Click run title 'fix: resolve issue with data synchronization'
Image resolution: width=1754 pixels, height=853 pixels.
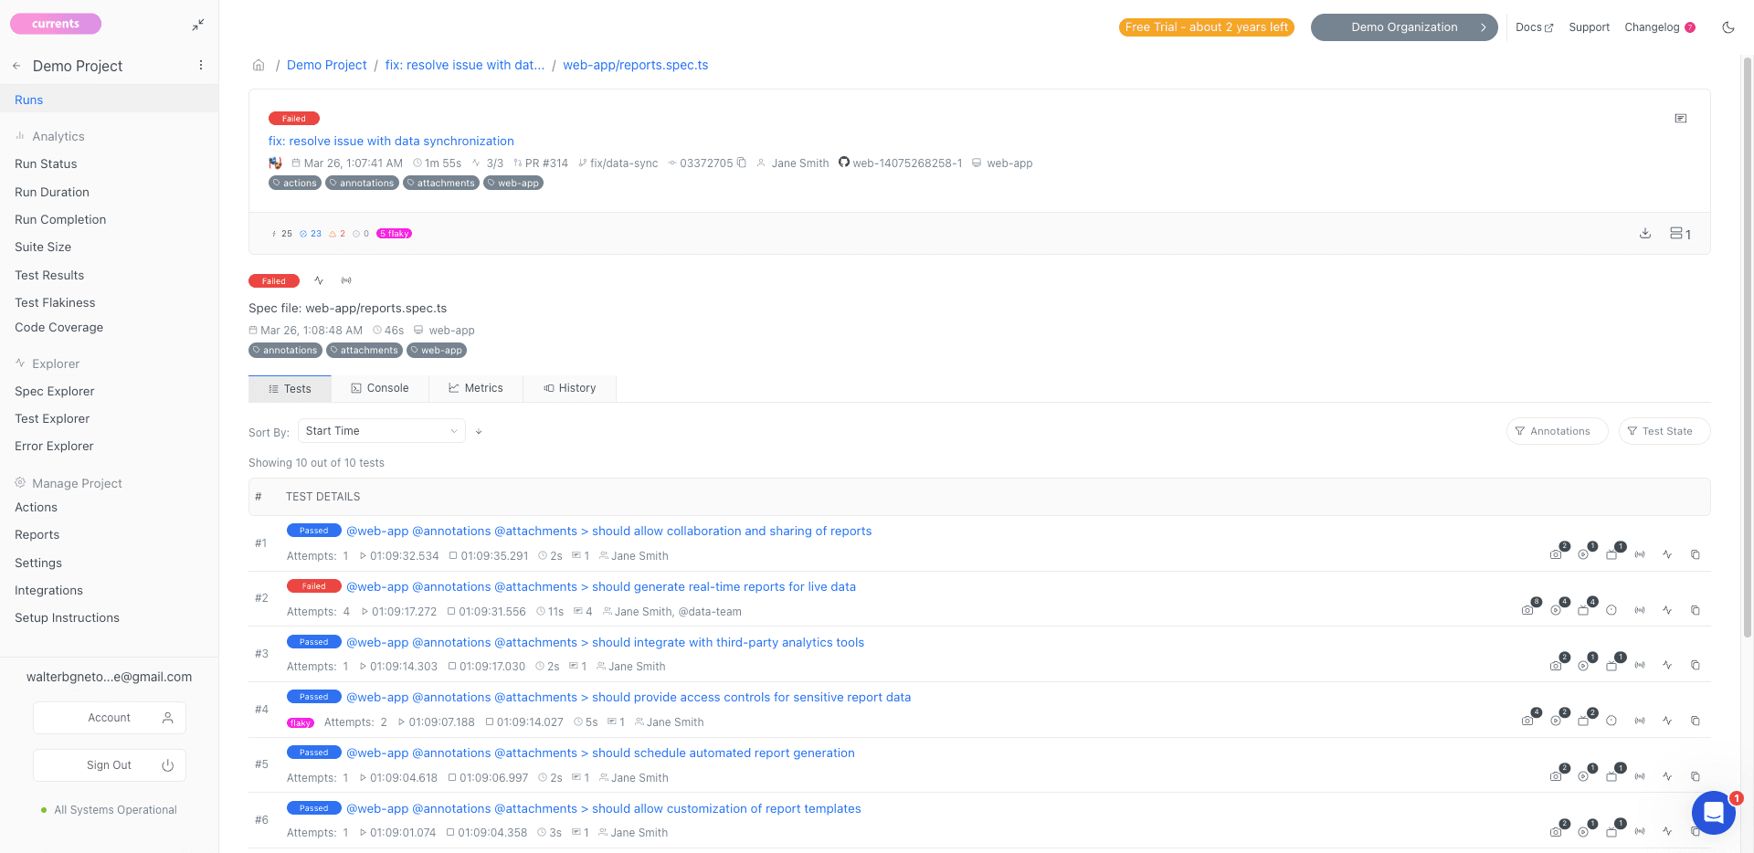pos(391,141)
